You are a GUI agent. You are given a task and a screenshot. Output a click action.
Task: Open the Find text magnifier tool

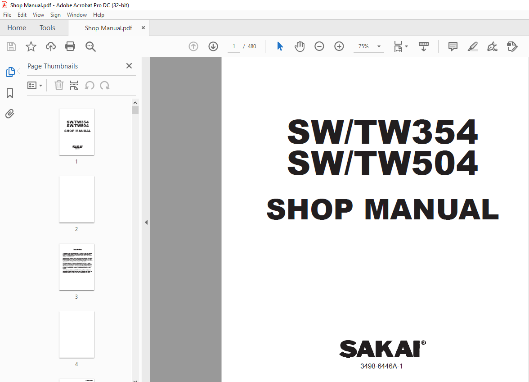(x=90, y=46)
